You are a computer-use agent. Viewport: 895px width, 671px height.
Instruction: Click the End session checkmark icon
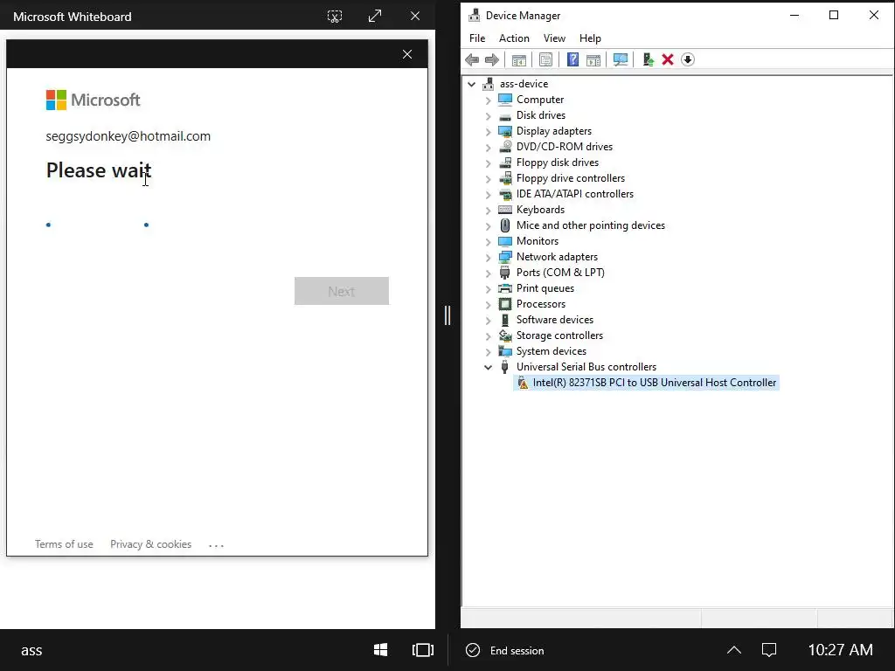[473, 650]
